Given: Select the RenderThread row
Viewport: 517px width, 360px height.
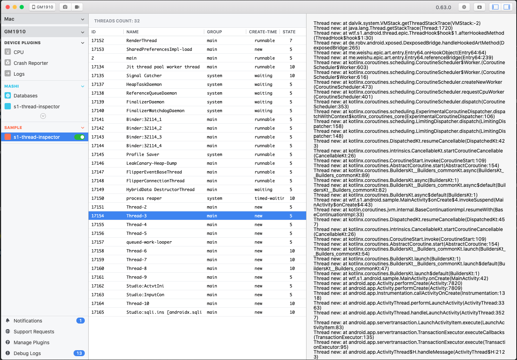Looking at the screenshot, I should 197,41.
